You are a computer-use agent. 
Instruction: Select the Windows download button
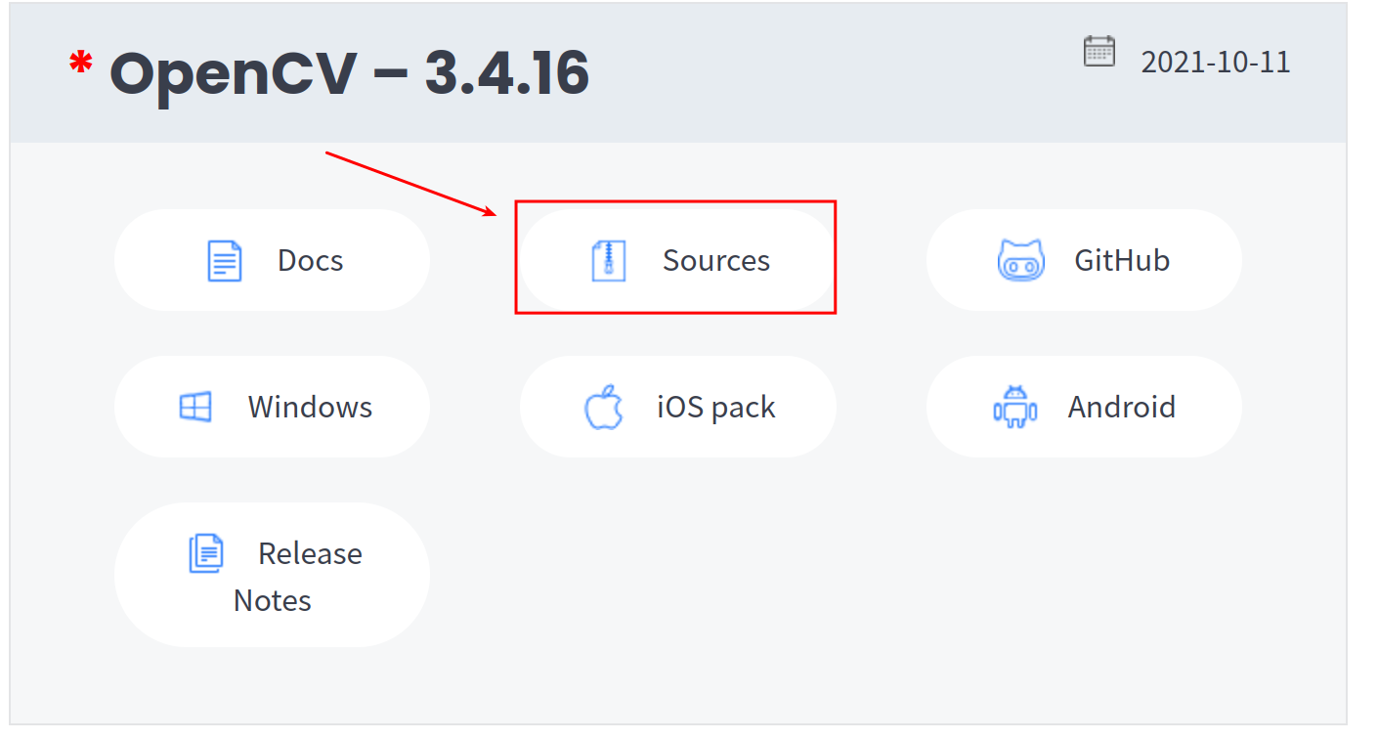click(272, 407)
